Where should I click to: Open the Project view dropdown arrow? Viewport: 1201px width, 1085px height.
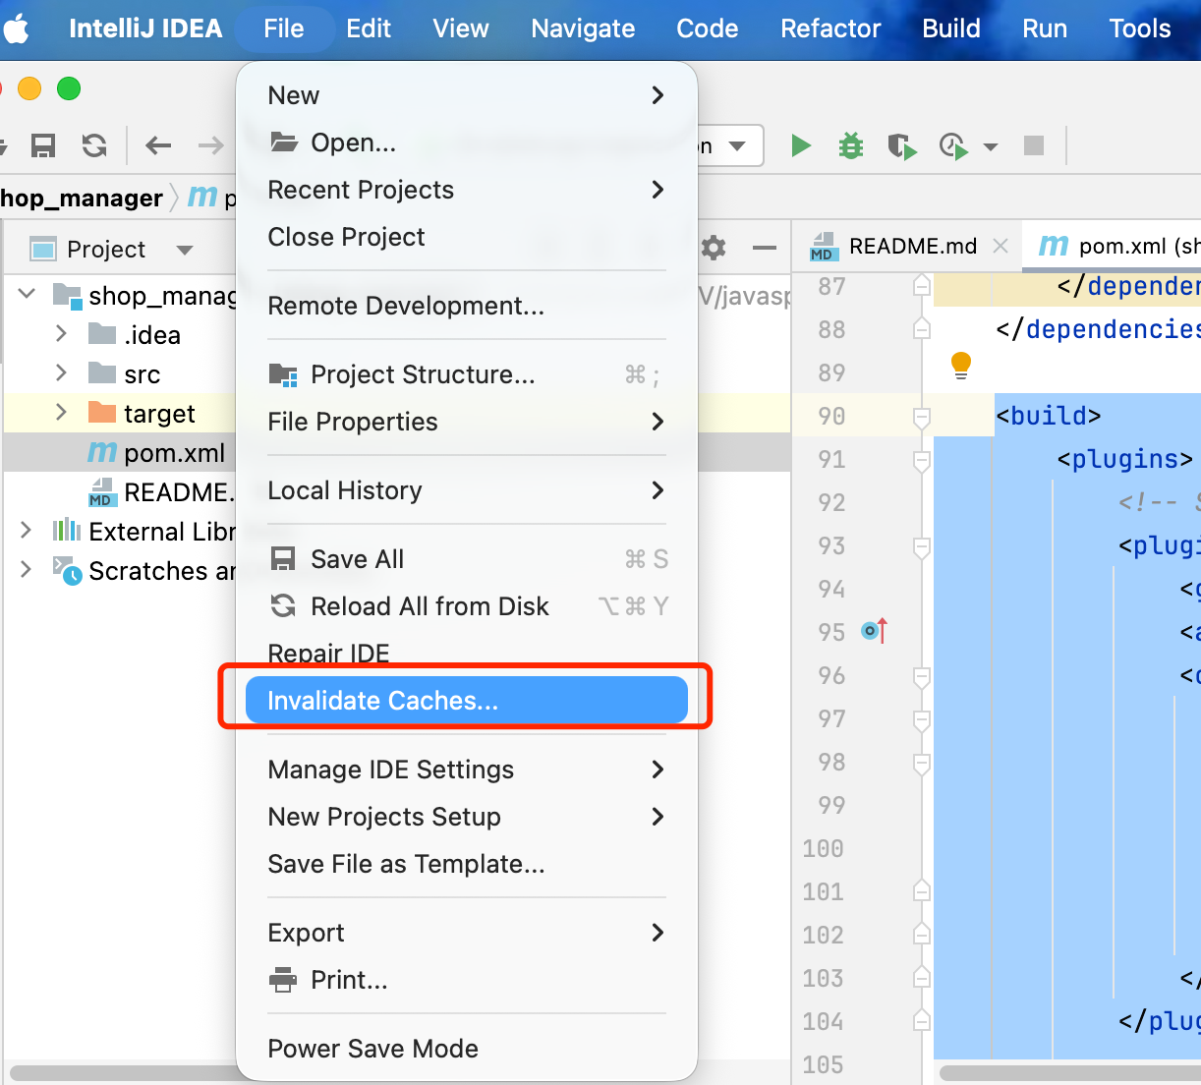184,250
